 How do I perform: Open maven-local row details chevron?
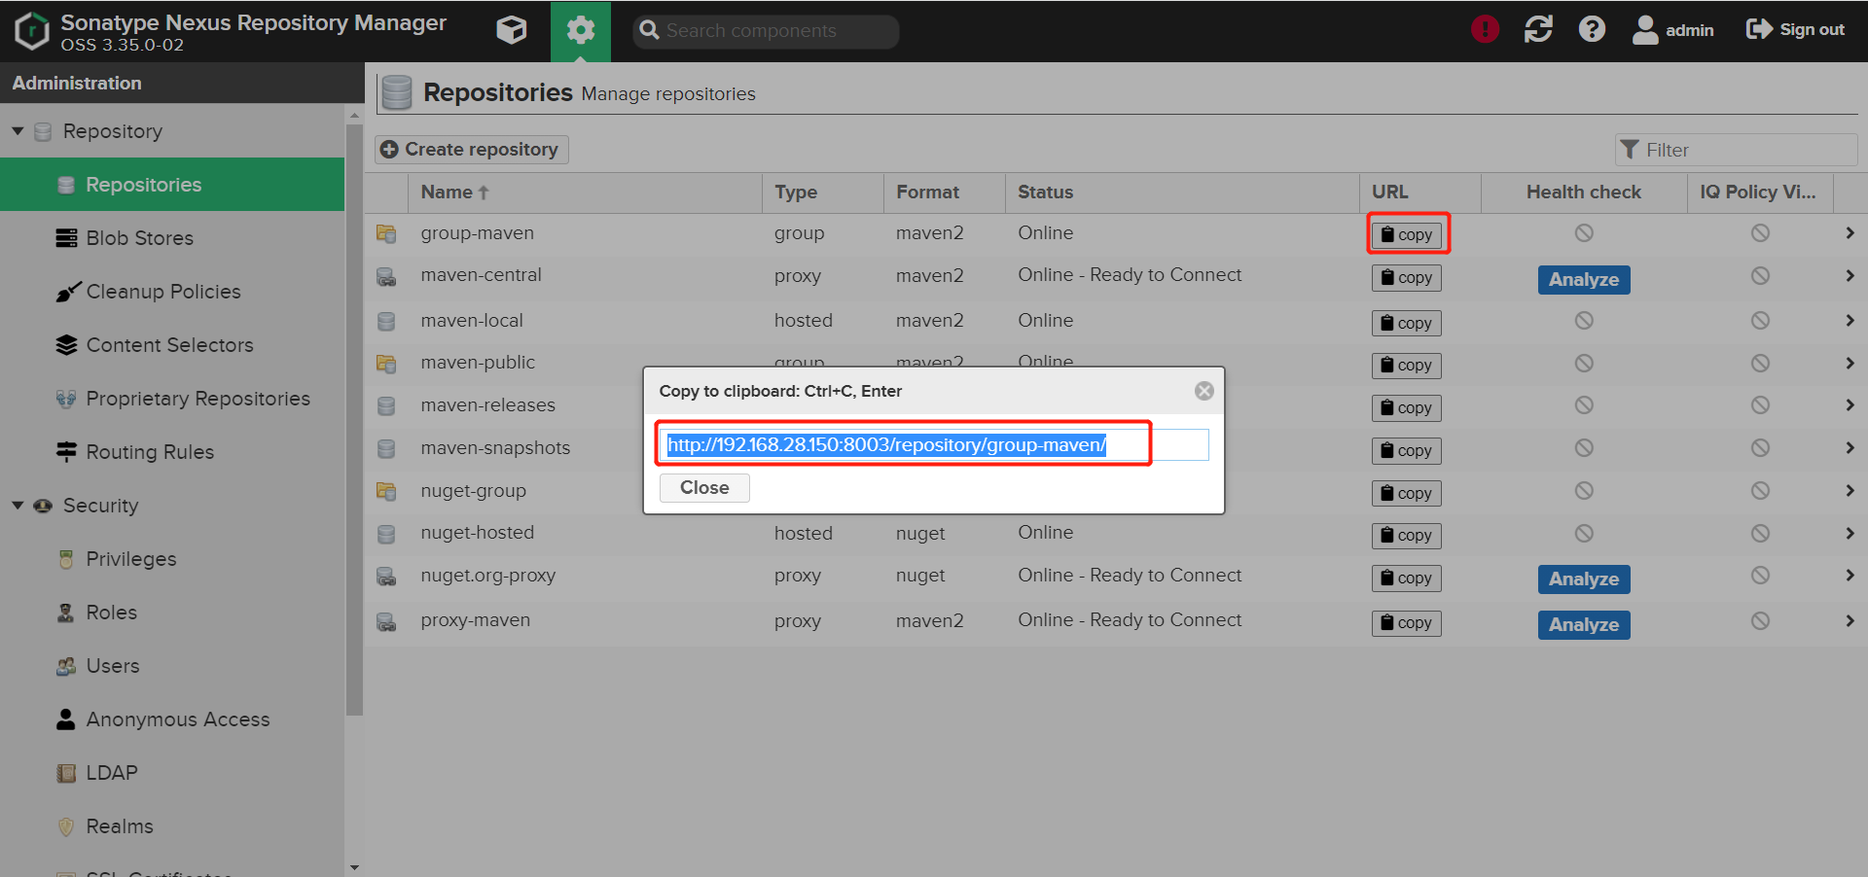pyautogui.click(x=1850, y=321)
